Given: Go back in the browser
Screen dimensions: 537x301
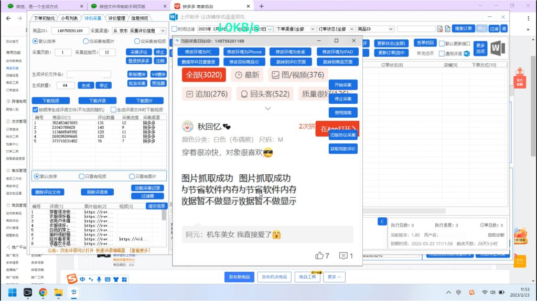Looking at the screenshot, I should 8,18.
